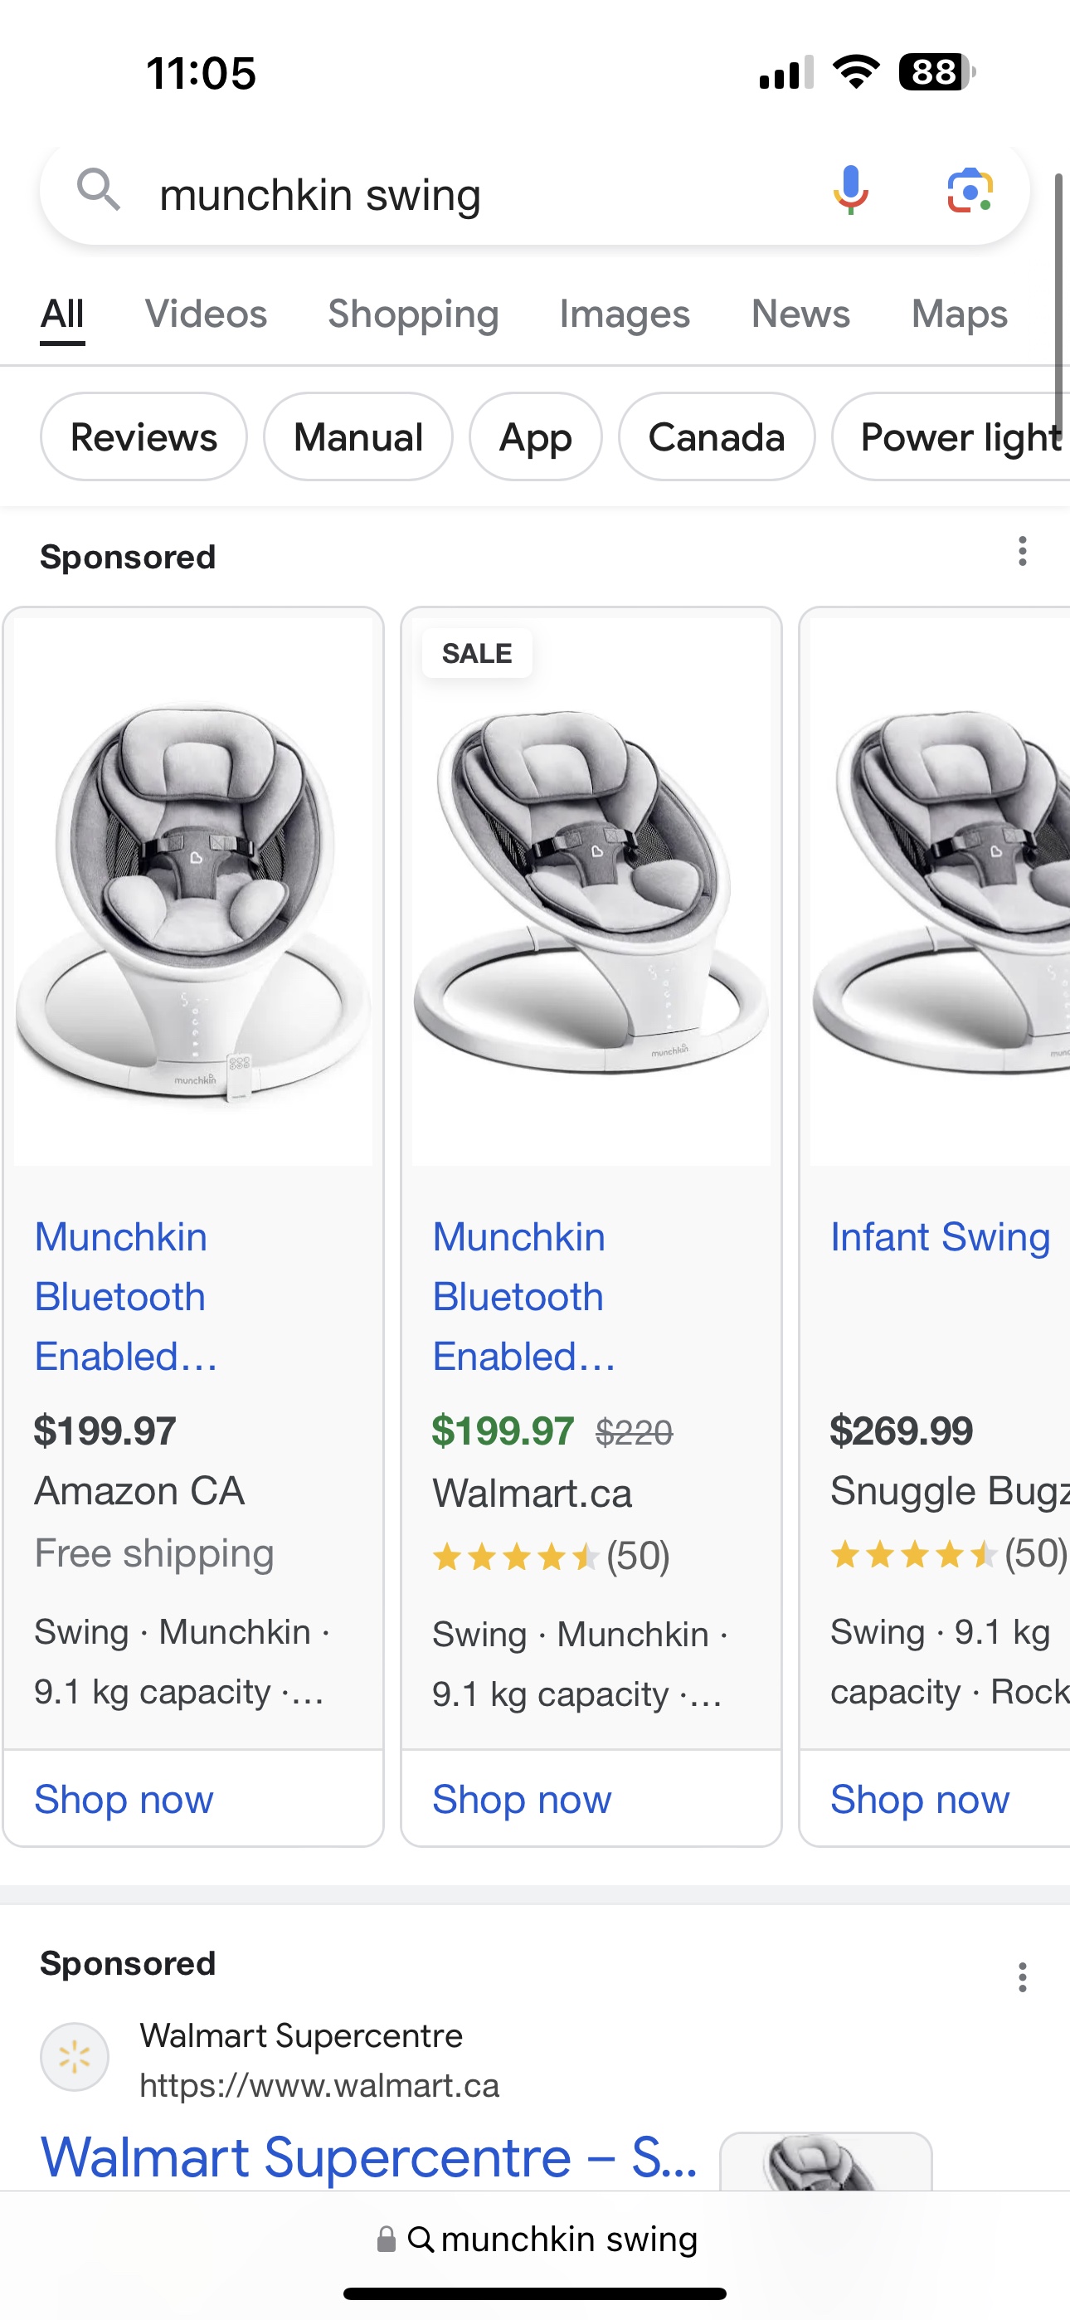
Task: Tap the lock icon in address bar
Action: tap(387, 2239)
